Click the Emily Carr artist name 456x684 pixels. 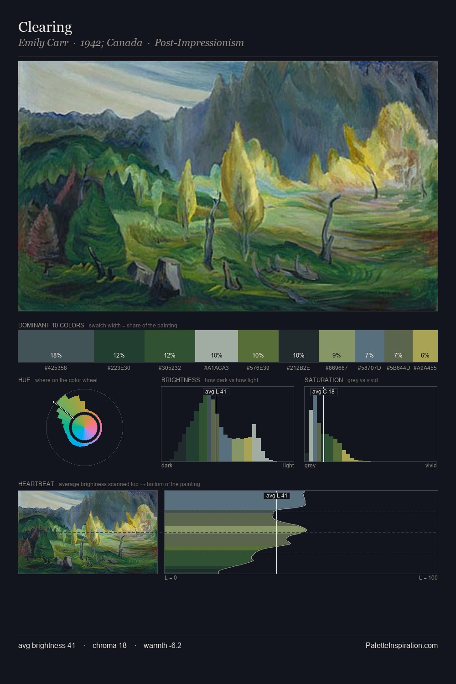[x=43, y=43]
